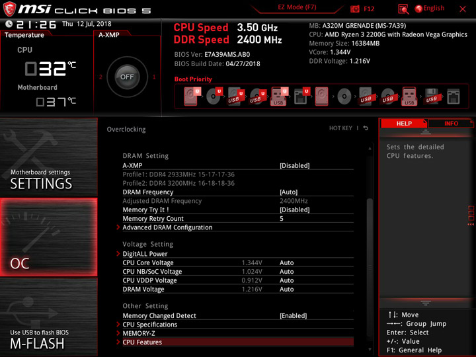This screenshot has width=476, height=357.
Task: Click the F12 screenshot label
Action: pos(369,9)
